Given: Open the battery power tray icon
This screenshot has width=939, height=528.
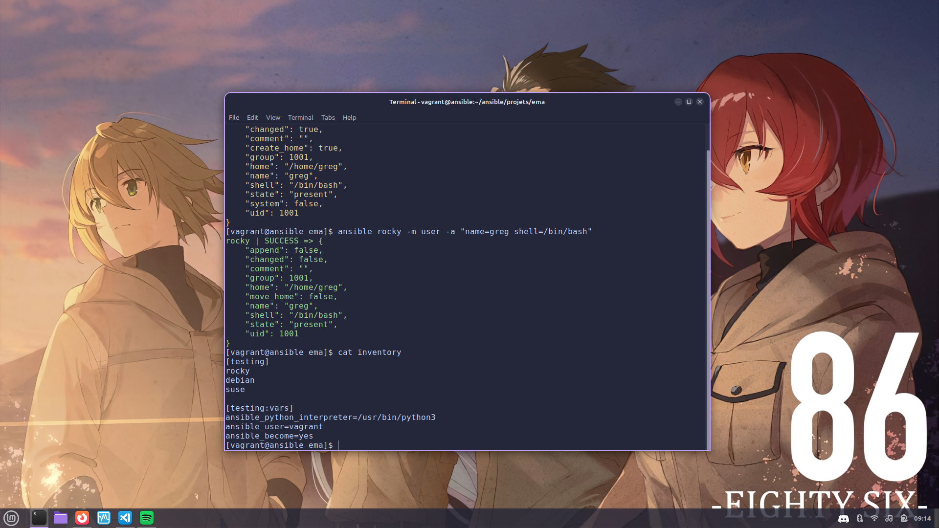Looking at the screenshot, I should (x=904, y=519).
